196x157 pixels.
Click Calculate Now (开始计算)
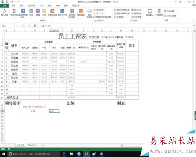pos(169,11)
